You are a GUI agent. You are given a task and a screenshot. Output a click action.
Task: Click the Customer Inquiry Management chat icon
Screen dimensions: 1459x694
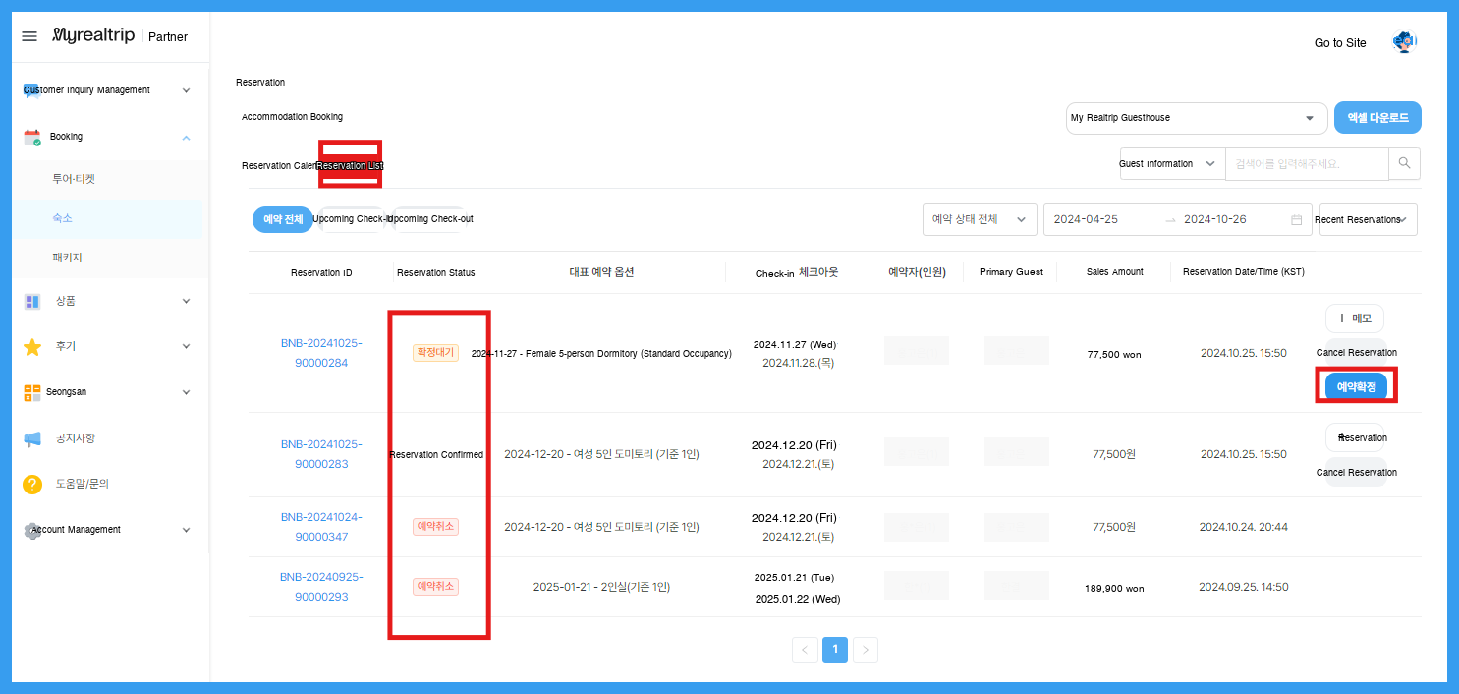(31, 90)
